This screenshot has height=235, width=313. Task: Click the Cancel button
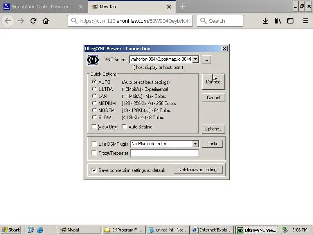point(213,98)
